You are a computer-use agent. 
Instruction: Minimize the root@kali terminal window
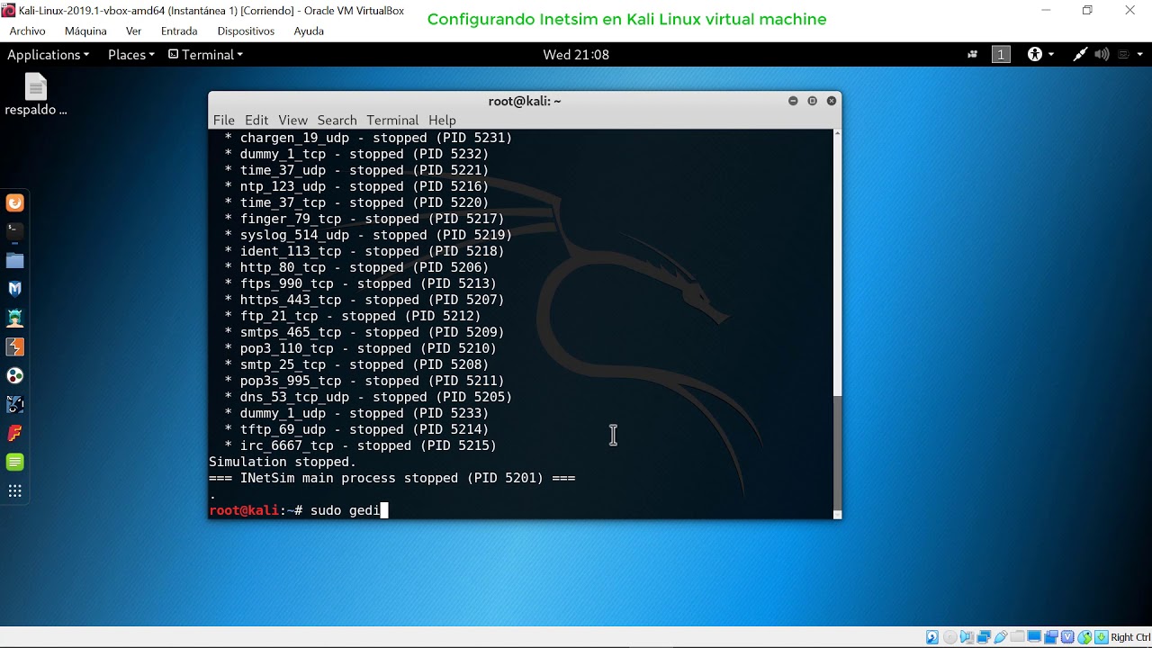pyautogui.click(x=793, y=101)
